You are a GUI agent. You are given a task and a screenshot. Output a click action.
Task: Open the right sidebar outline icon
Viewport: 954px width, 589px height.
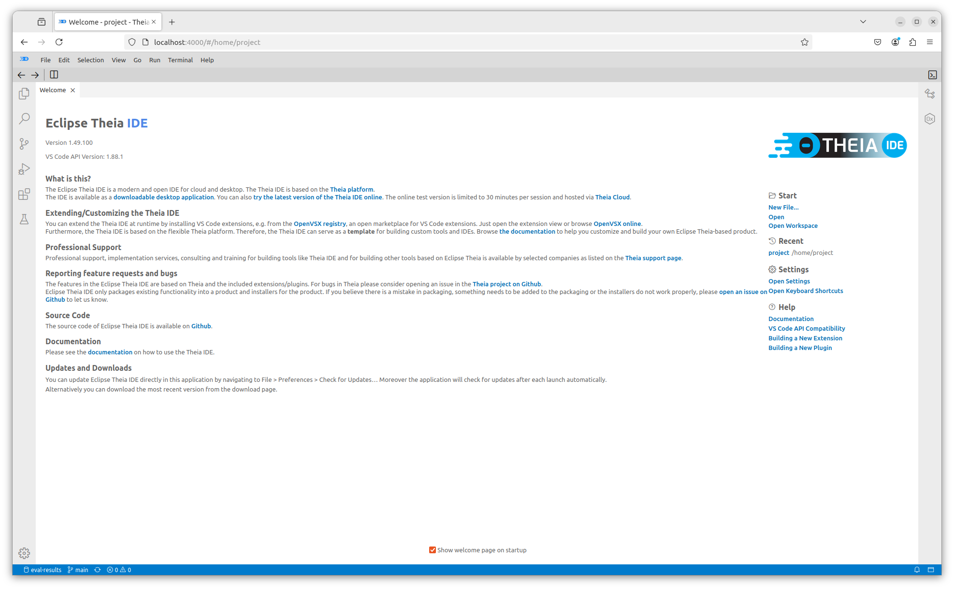point(930,94)
